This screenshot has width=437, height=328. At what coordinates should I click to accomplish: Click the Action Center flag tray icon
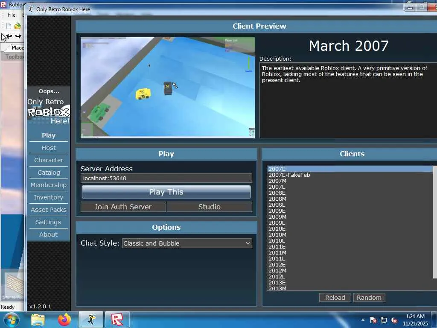pyautogui.click(x=373, y=320)
